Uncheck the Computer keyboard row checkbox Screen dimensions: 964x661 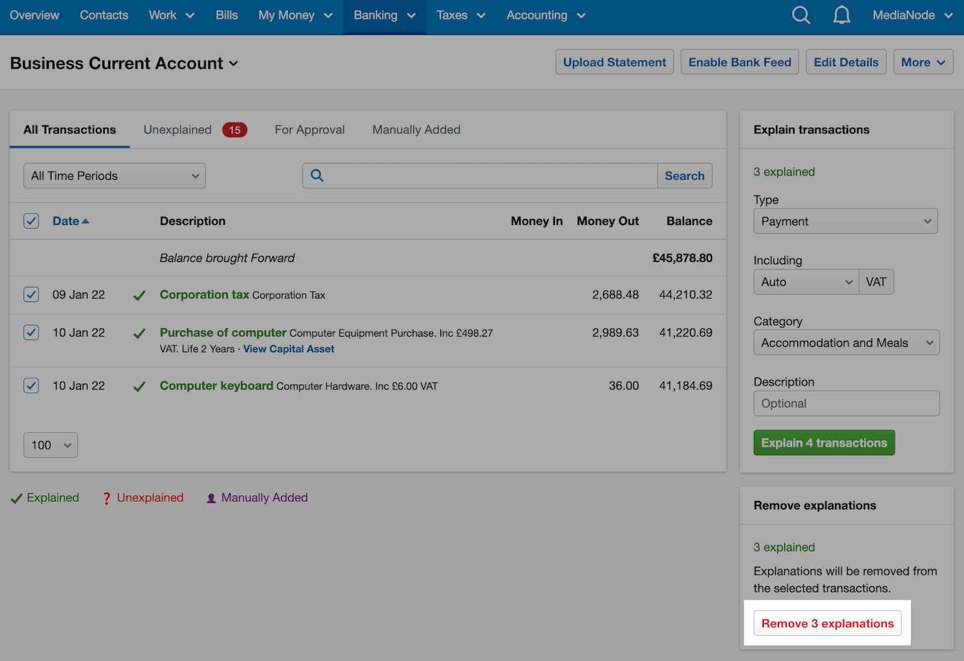(31, 385)
